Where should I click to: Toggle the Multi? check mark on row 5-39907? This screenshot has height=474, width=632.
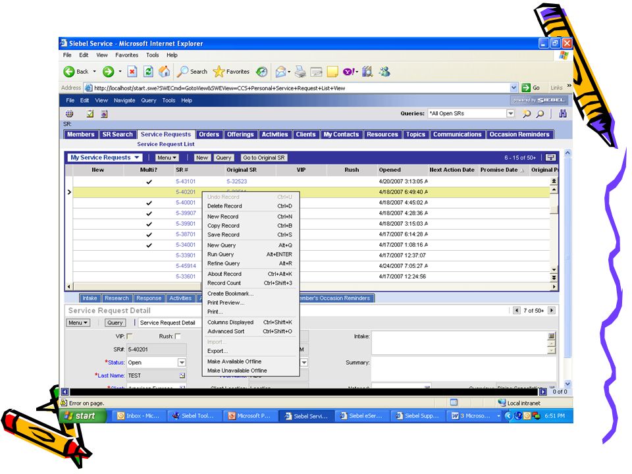(149, 213)
